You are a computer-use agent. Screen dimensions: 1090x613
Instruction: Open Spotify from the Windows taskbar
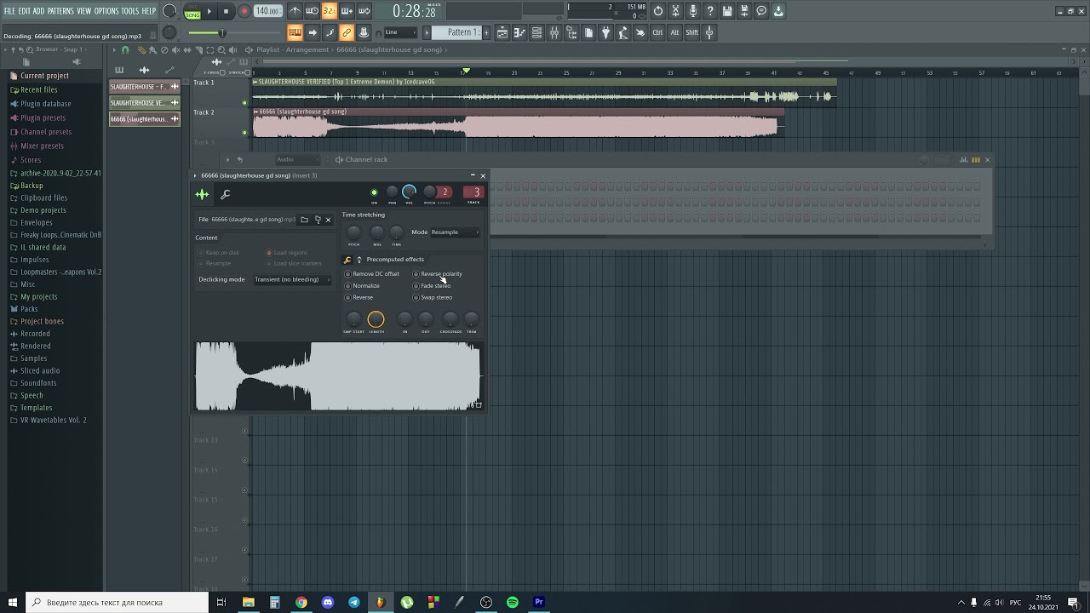pyautogui.click(x=513, y=602)
